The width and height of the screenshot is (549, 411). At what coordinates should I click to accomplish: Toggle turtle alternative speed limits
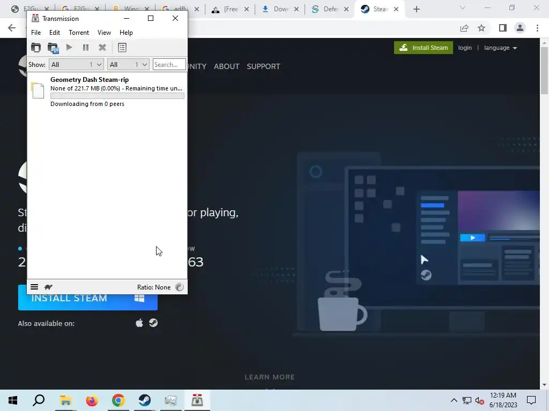(48, 287)
